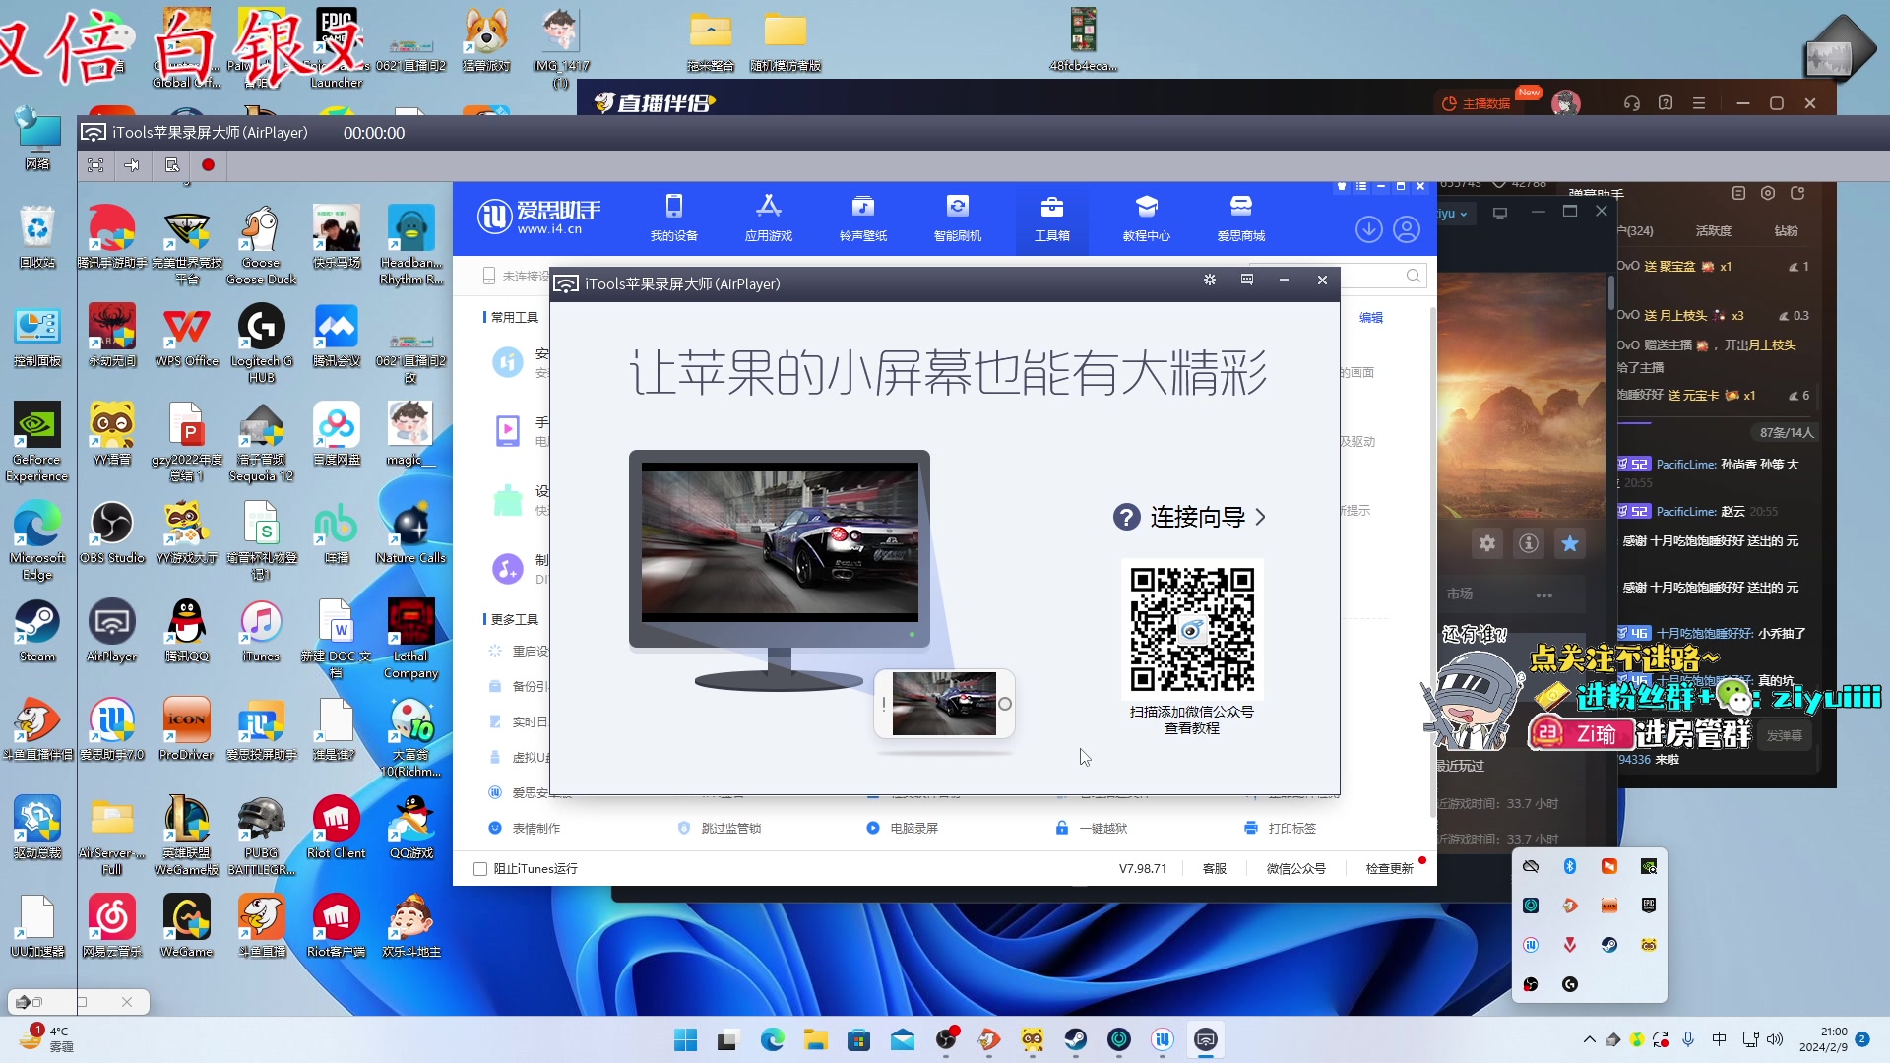This screenshot has width=1890, height=1063.
Task: Click the volume icon in the system tray
Action: [1775, 1039]
